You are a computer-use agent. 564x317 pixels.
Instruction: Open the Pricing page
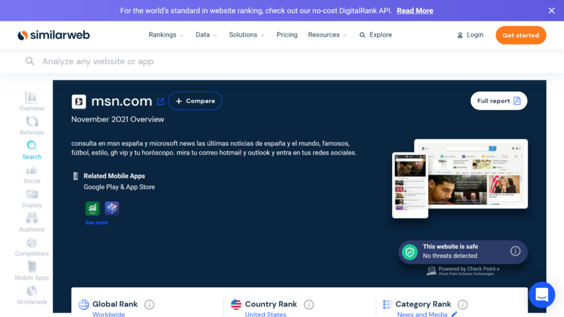(x=287, y=35)
